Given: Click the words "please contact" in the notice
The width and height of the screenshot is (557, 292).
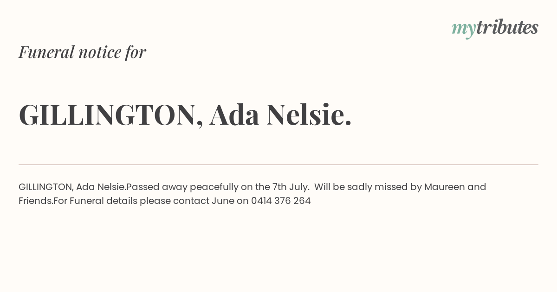Looking at the screenshot, I should coord(175,201).
